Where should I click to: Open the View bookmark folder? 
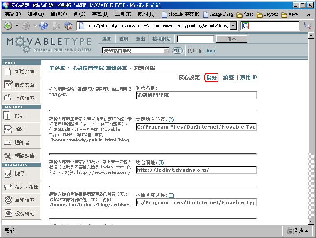click(x=290, y=14)
